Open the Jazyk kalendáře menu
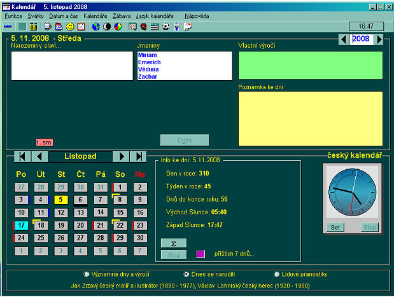Image resolution: width=394 pixels, height=297 pixels. click(x=155, y=16)
